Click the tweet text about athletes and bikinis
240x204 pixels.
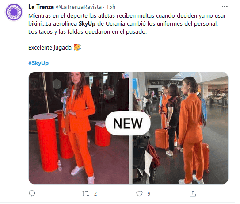[127, 24]
